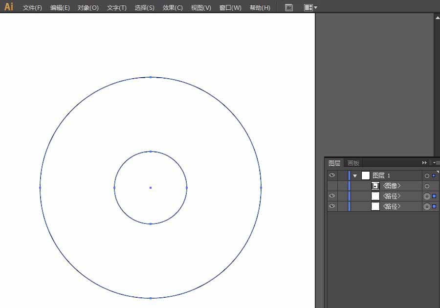Collapse 图层 1 with its disclosure triangle
Viewport: 440px width, 308px height.
tap(355, 176)
